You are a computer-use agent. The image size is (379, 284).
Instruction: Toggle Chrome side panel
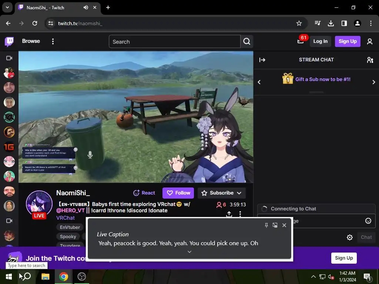tap(344, 23)
